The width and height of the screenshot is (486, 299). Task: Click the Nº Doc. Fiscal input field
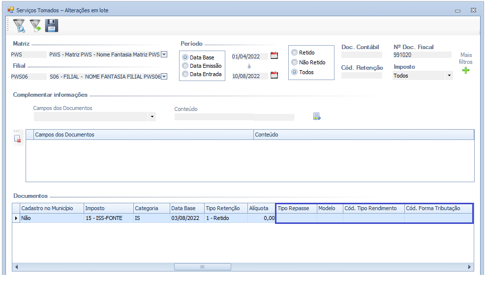pyautogui.click(x=422, y=55)
